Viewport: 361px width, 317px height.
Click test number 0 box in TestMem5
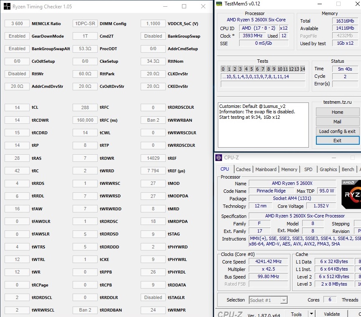[223, 69]
